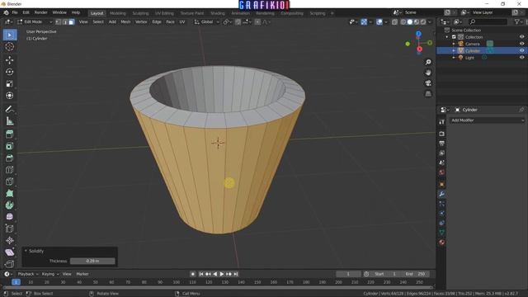Image resolution: width=528 pixels, height=297 pixels.
Task: Open the Edit Mode dropdown
Action: tap(35, 22)
